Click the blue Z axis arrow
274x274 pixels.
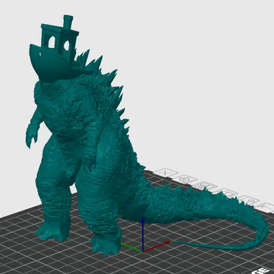[142, 234]
